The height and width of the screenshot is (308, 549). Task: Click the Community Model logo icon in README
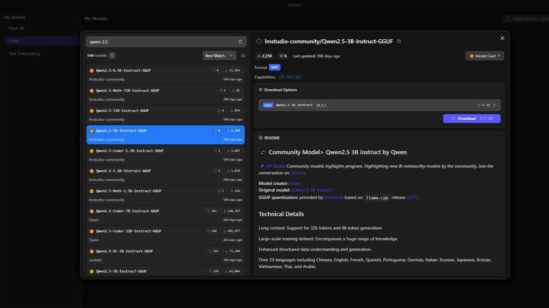262,152
